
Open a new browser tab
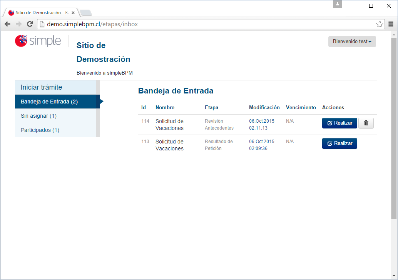click(x=85, y=12)
